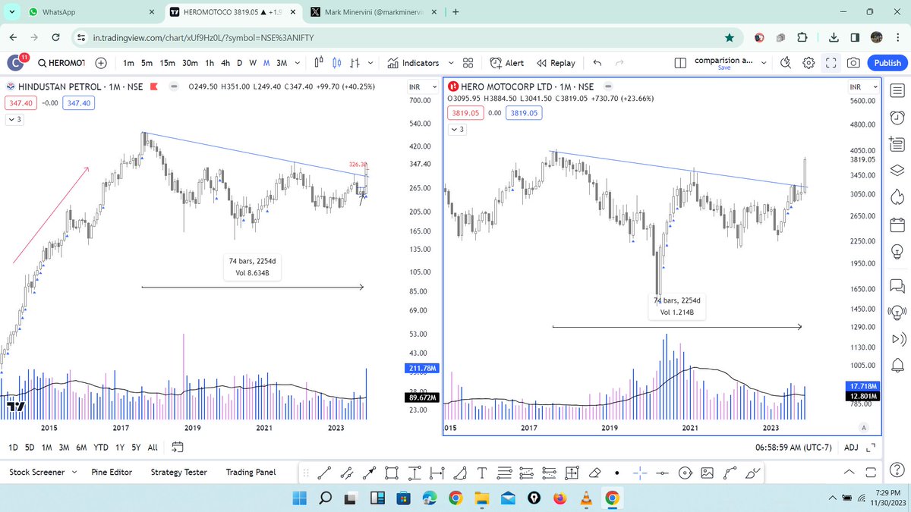This screenshot has height=512, width=911.
Task: Expand the comparision layout name dropdown
Action: 763,63
